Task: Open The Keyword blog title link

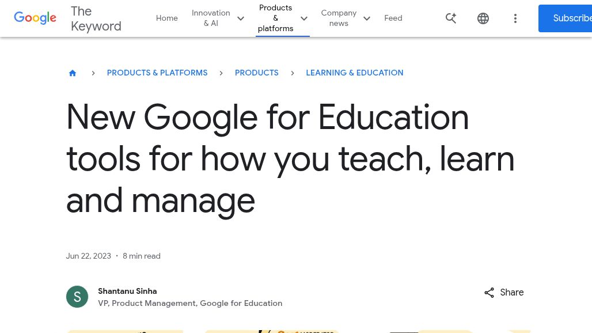Action: click(96, 18)
